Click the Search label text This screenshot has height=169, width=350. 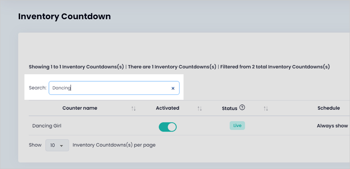[x=38, y=88]
